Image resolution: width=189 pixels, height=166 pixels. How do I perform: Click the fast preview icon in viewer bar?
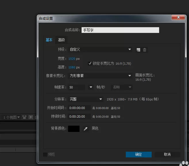[x=31, y=117]
